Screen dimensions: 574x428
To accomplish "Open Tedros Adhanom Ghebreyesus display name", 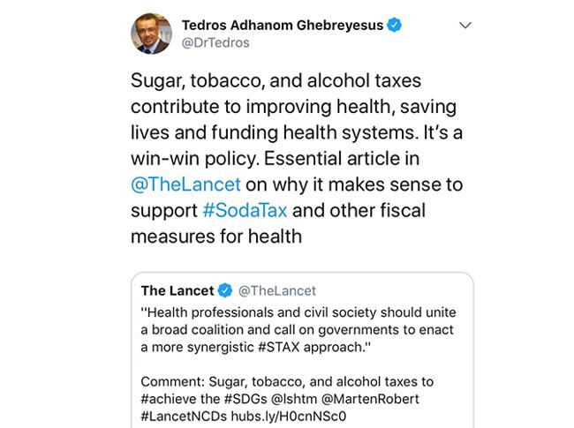I will [x=283, y=26].
